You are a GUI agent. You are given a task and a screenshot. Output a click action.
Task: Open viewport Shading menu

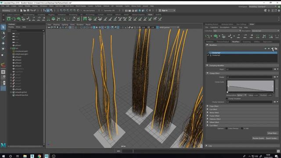[57, 25]
